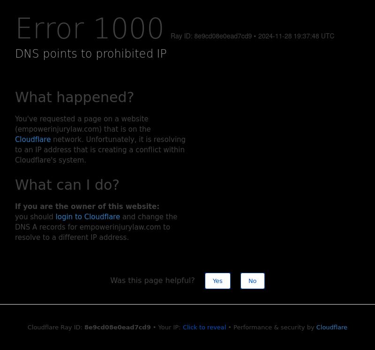Click the 'Performance & security by' footer text
This screenshot has width=375, height=350.
click(x=274, y=328)
